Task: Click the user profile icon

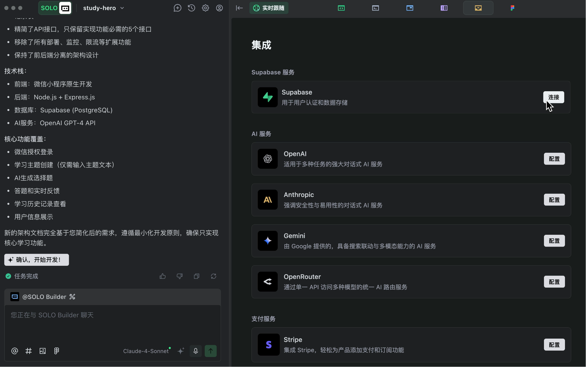Action: 219,8
